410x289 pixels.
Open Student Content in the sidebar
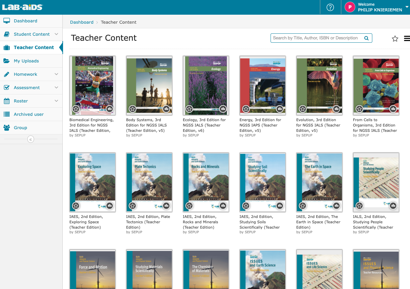31,34
